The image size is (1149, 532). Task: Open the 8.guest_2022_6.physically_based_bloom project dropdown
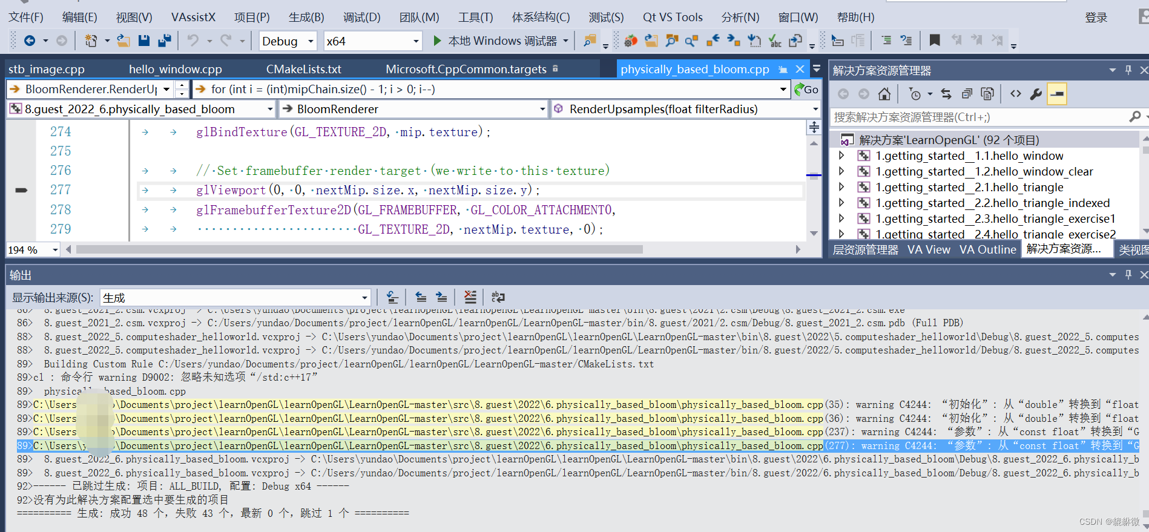click(x=141, y=109)
